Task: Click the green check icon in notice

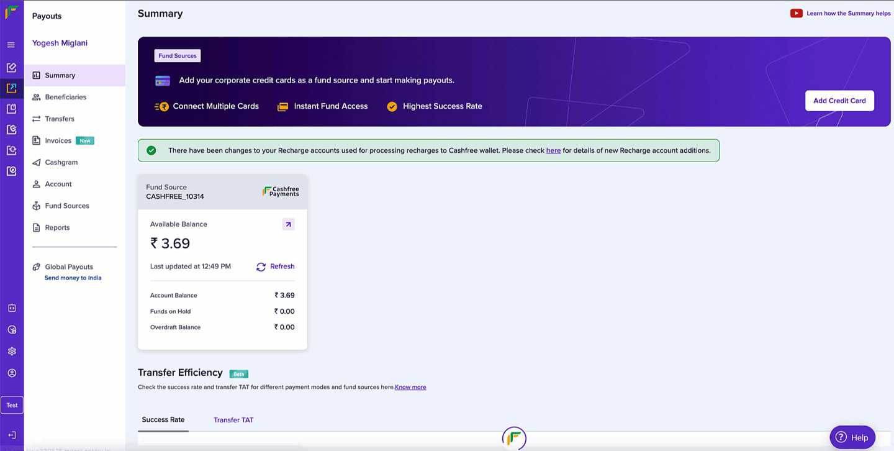Action: [x=151, y=150]
